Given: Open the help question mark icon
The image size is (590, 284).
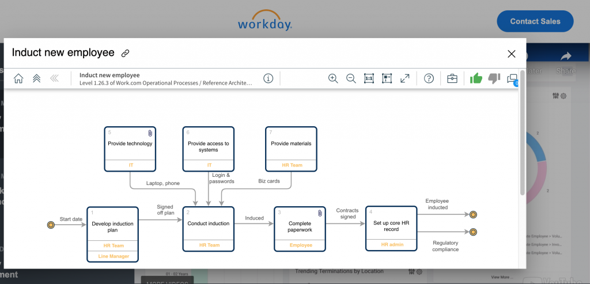Looking at the screenshot, I should [x=429, y=79].
